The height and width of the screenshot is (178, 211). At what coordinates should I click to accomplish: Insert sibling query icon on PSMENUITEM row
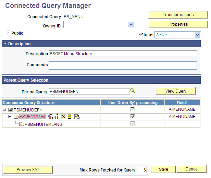(x=57, y=117)
